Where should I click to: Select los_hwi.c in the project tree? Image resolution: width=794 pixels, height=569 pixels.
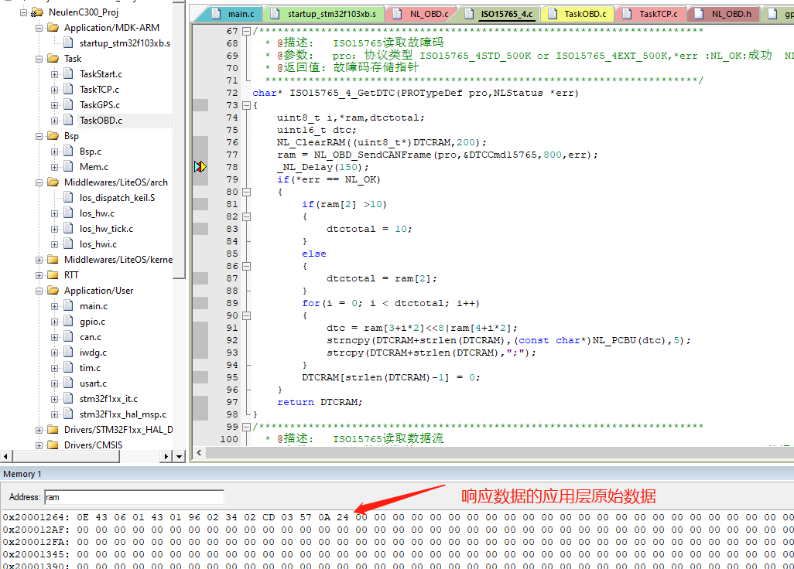tap(98, 244)
